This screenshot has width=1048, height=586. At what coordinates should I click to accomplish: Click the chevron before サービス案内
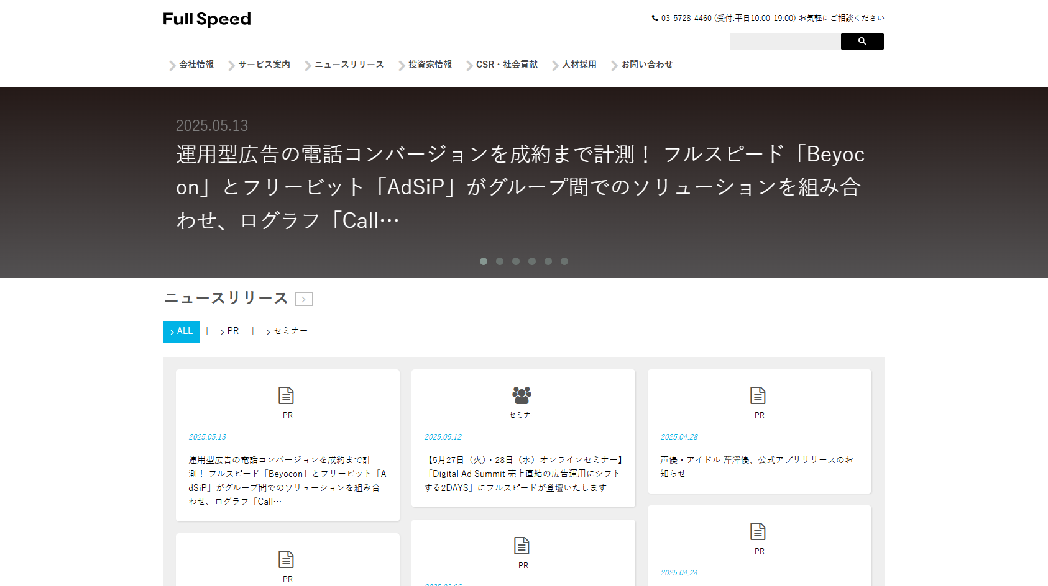point(231,65)
